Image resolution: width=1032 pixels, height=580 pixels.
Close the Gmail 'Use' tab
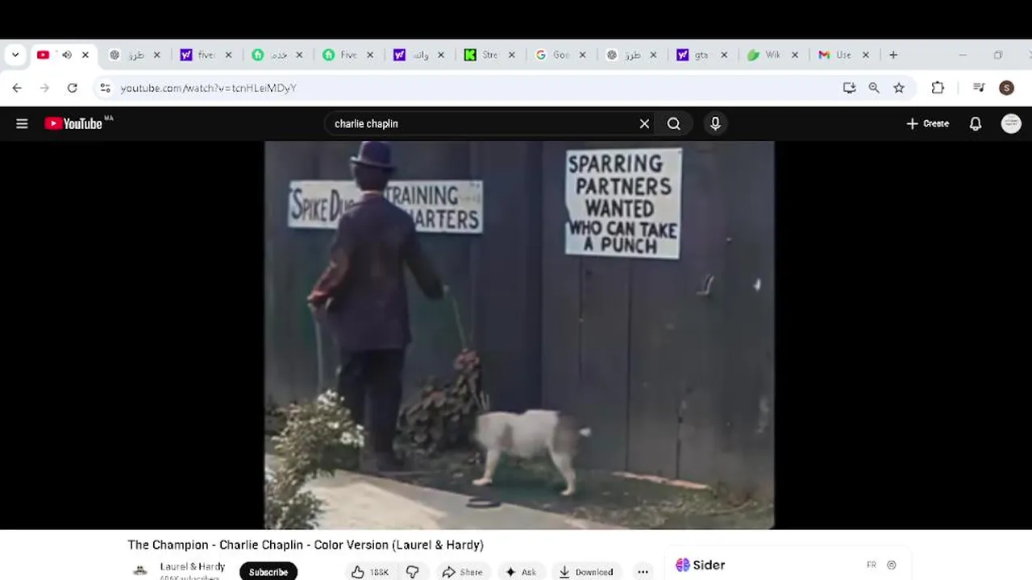click(866, 55)
